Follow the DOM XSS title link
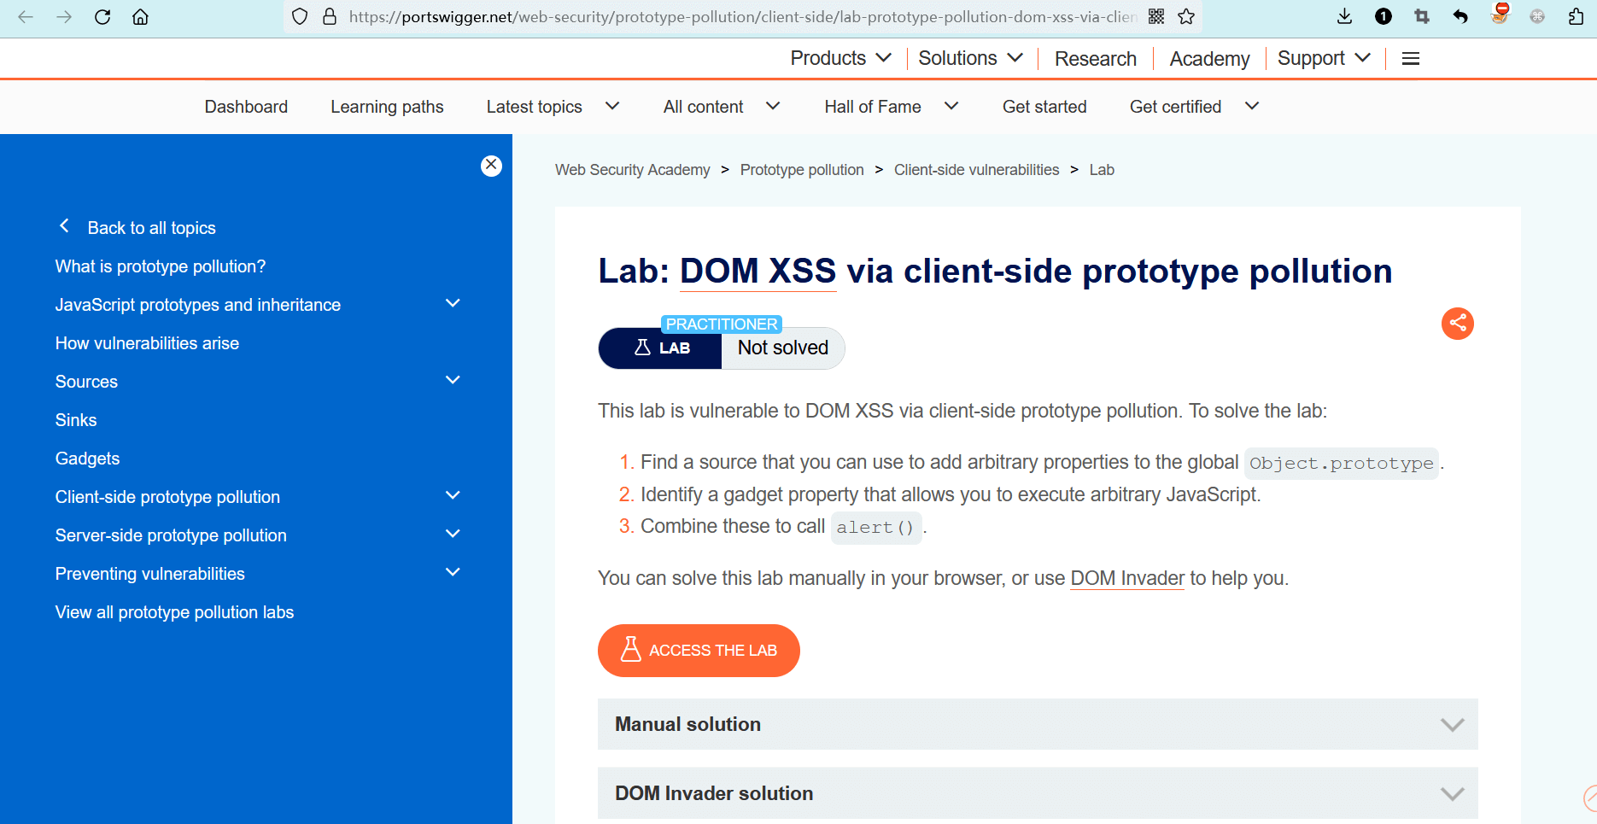 tap(758, 272)
